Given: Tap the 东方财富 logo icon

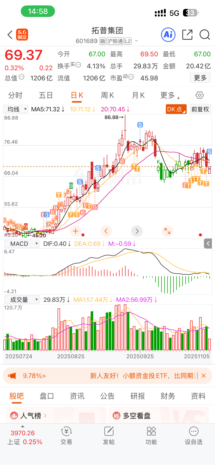Looking at the screenshot, I should click(x=22, y=35).
